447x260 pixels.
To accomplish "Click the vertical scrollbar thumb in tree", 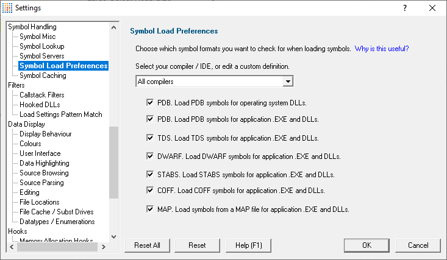I will coord(114,163).
